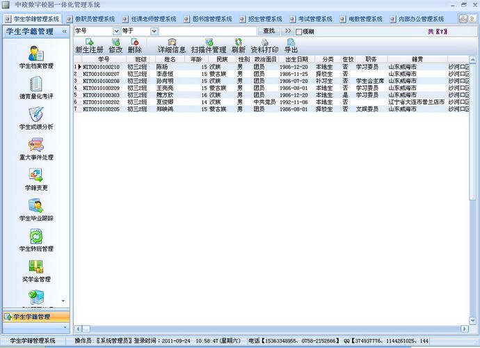Select student ID NIT0010100210
Viewport: 480px width, 348px height.
(102, 67)
